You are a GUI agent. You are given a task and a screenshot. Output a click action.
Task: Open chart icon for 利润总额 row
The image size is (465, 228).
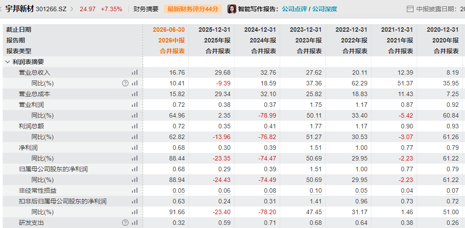pyautogui.click(x=135, y=126)
